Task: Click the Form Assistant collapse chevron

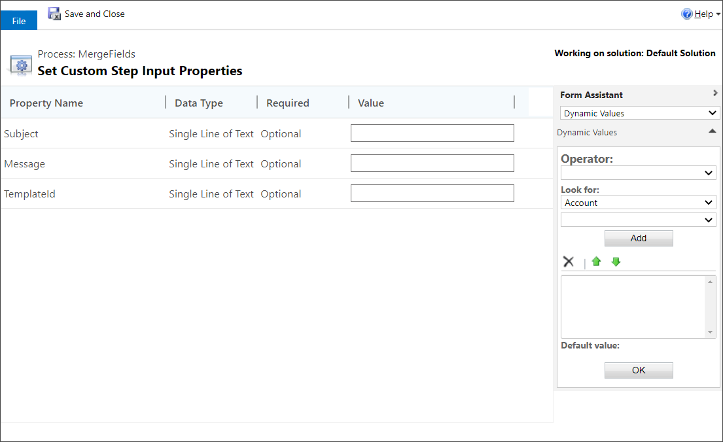Action: tap(714, 93)
